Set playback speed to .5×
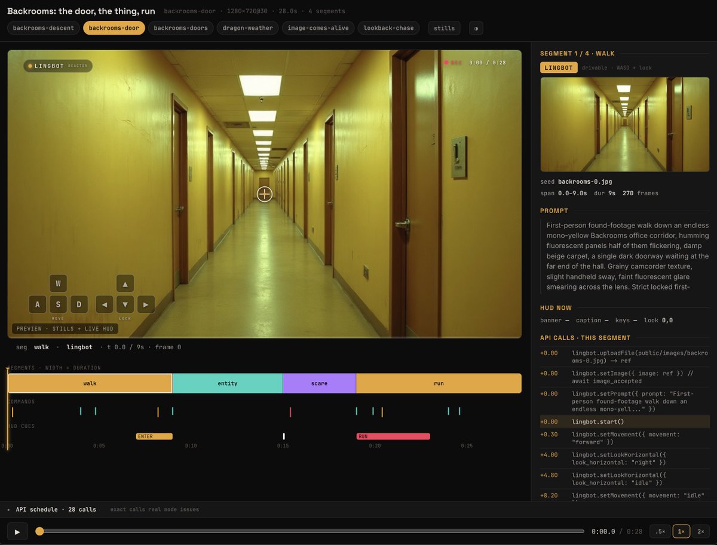The width and height of the screenshot is (717, 545). [660, 531]
